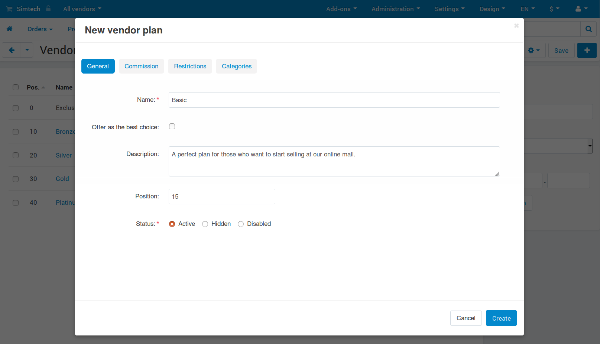Click the Cancel button
Screen dimensions: 600x344
click(466, 318)
